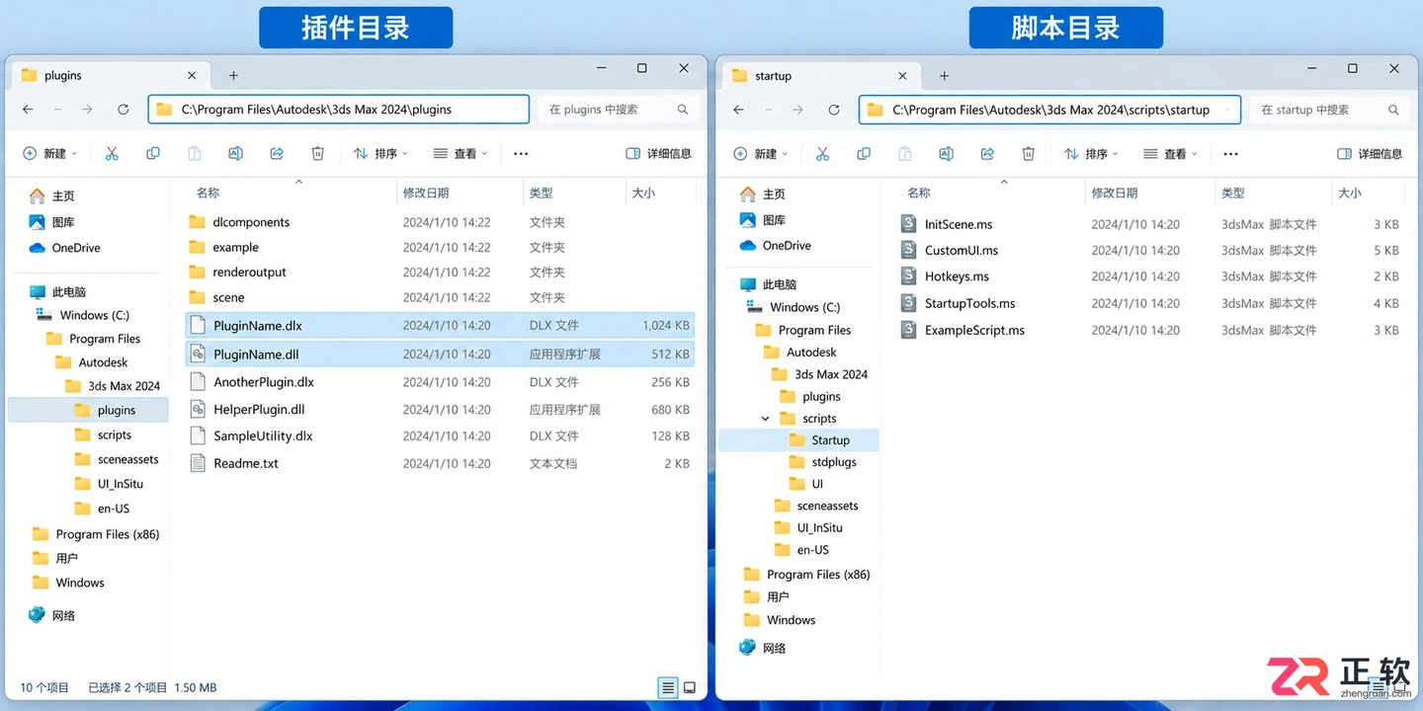Open the 排序 dropdown in startup window

click(x=1091, y=153)
